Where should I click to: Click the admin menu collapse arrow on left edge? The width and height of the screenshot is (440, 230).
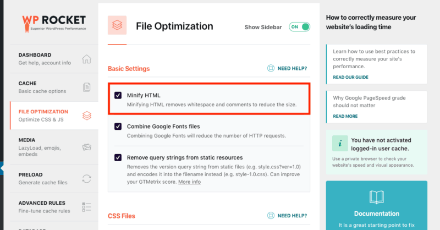click(2, 168)
